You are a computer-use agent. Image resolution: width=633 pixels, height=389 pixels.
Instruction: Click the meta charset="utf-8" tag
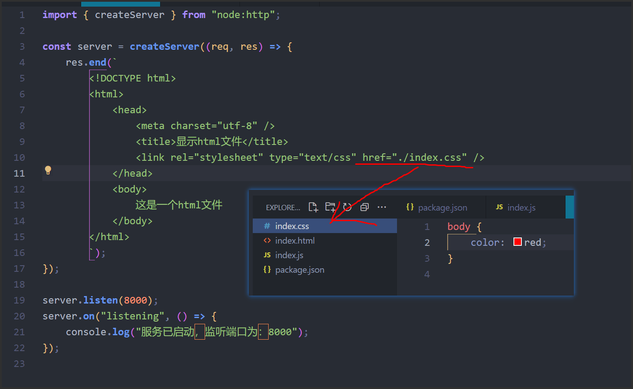pyautogui.click(x=205, y=126)
